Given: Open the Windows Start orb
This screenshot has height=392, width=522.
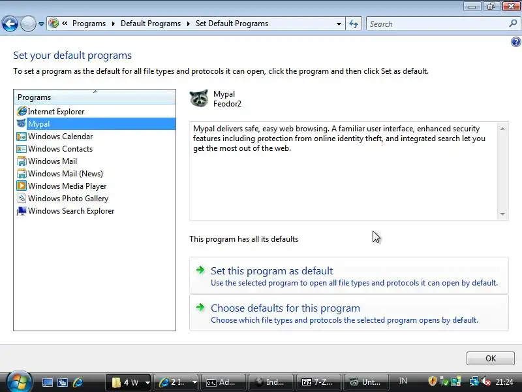Looking at the screenshot, I should tap(19, 382).
